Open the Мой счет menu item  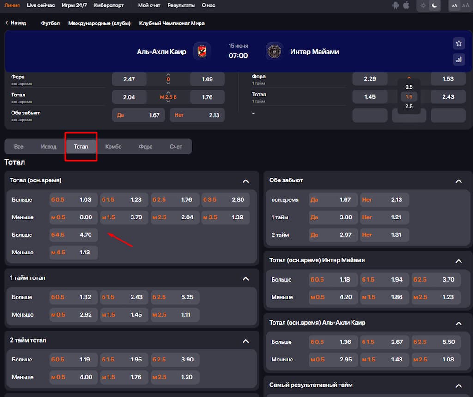(149, 6)
